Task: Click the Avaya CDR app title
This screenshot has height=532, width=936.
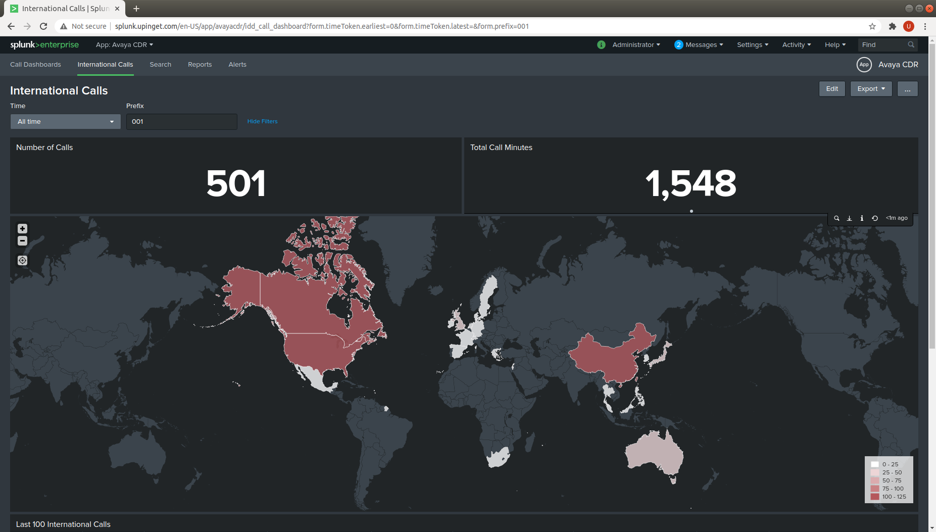Action: coord(898,65)
